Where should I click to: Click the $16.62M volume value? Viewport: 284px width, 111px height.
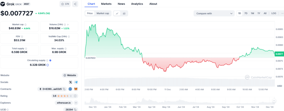(55, 28)
